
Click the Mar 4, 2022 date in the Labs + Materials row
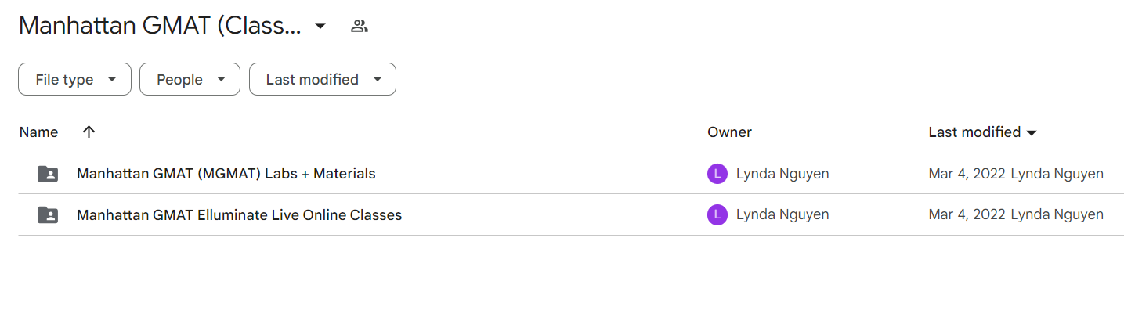pos(967,174)
